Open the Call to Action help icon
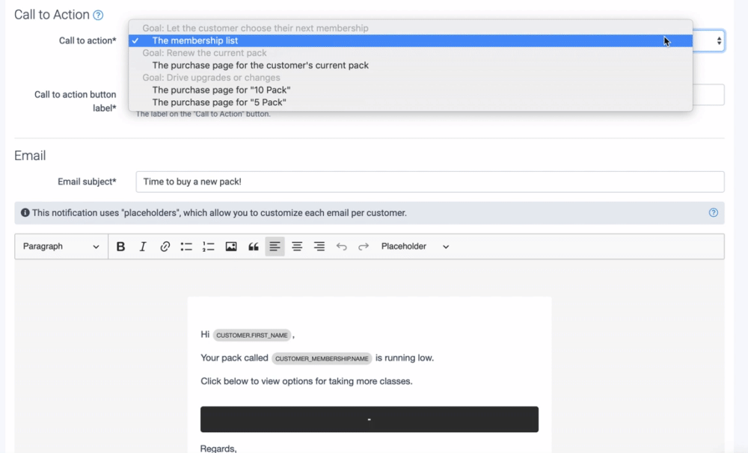This screenshot has width=748, height=453. [x=98, y=15]
